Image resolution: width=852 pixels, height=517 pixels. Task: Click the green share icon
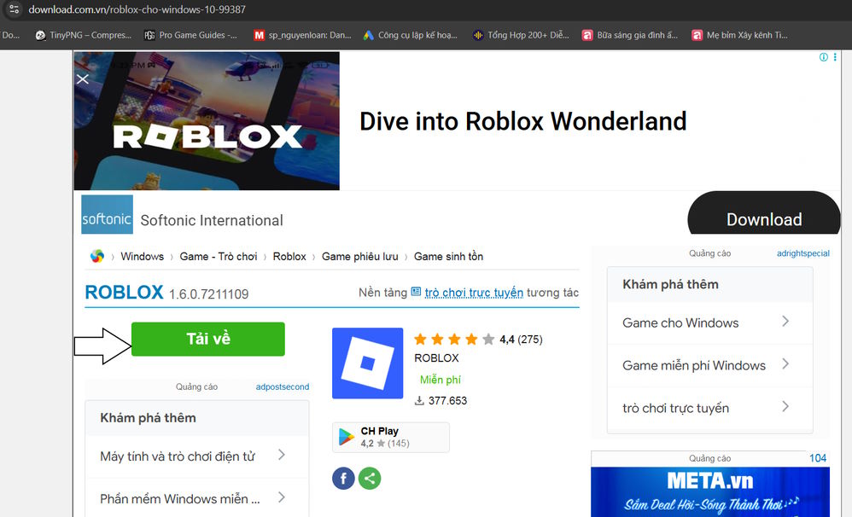tap(370, 479)
